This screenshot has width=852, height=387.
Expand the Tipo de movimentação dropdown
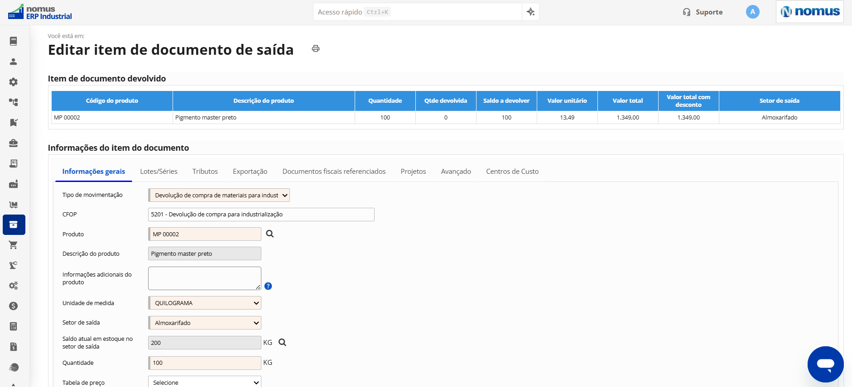(219, 195)
